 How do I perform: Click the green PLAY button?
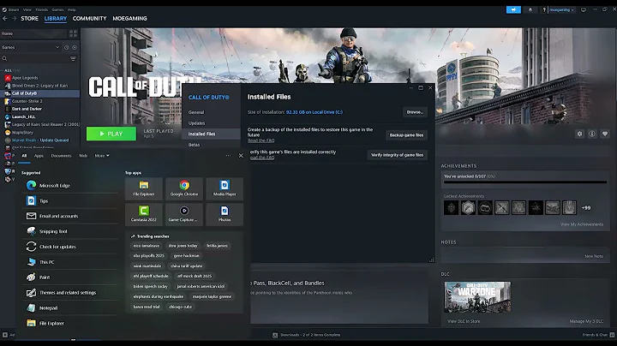click(111, 134)
